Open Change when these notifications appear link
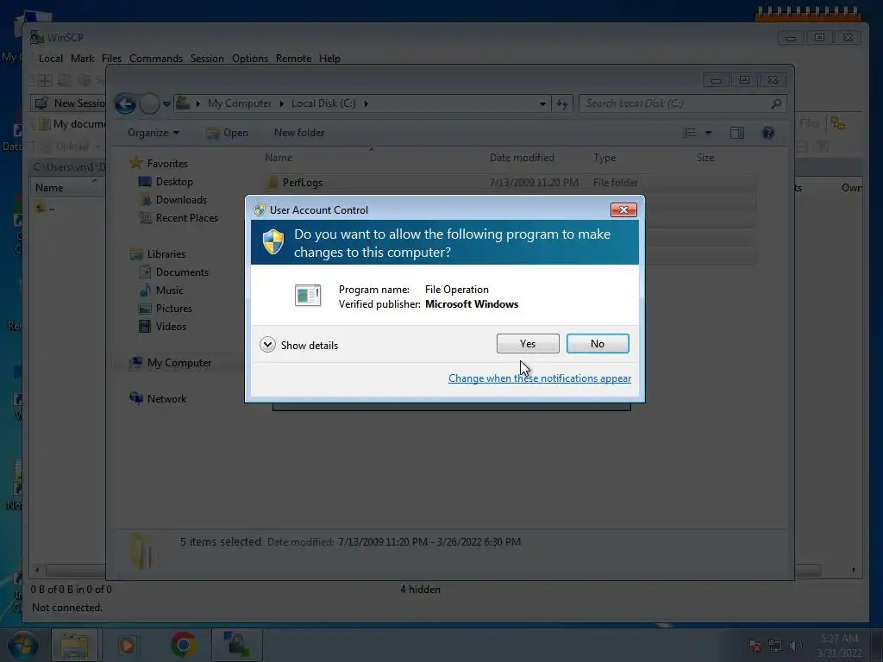This screenshot has width=883, height=662. click(x=540, y=378)
